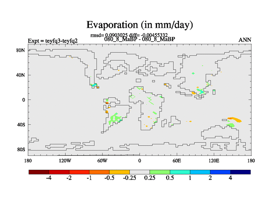Click the '80N' latitude axis label
The width and height of the screenshot is (271, 203).
pyautogui.click(x=21, y=50)
